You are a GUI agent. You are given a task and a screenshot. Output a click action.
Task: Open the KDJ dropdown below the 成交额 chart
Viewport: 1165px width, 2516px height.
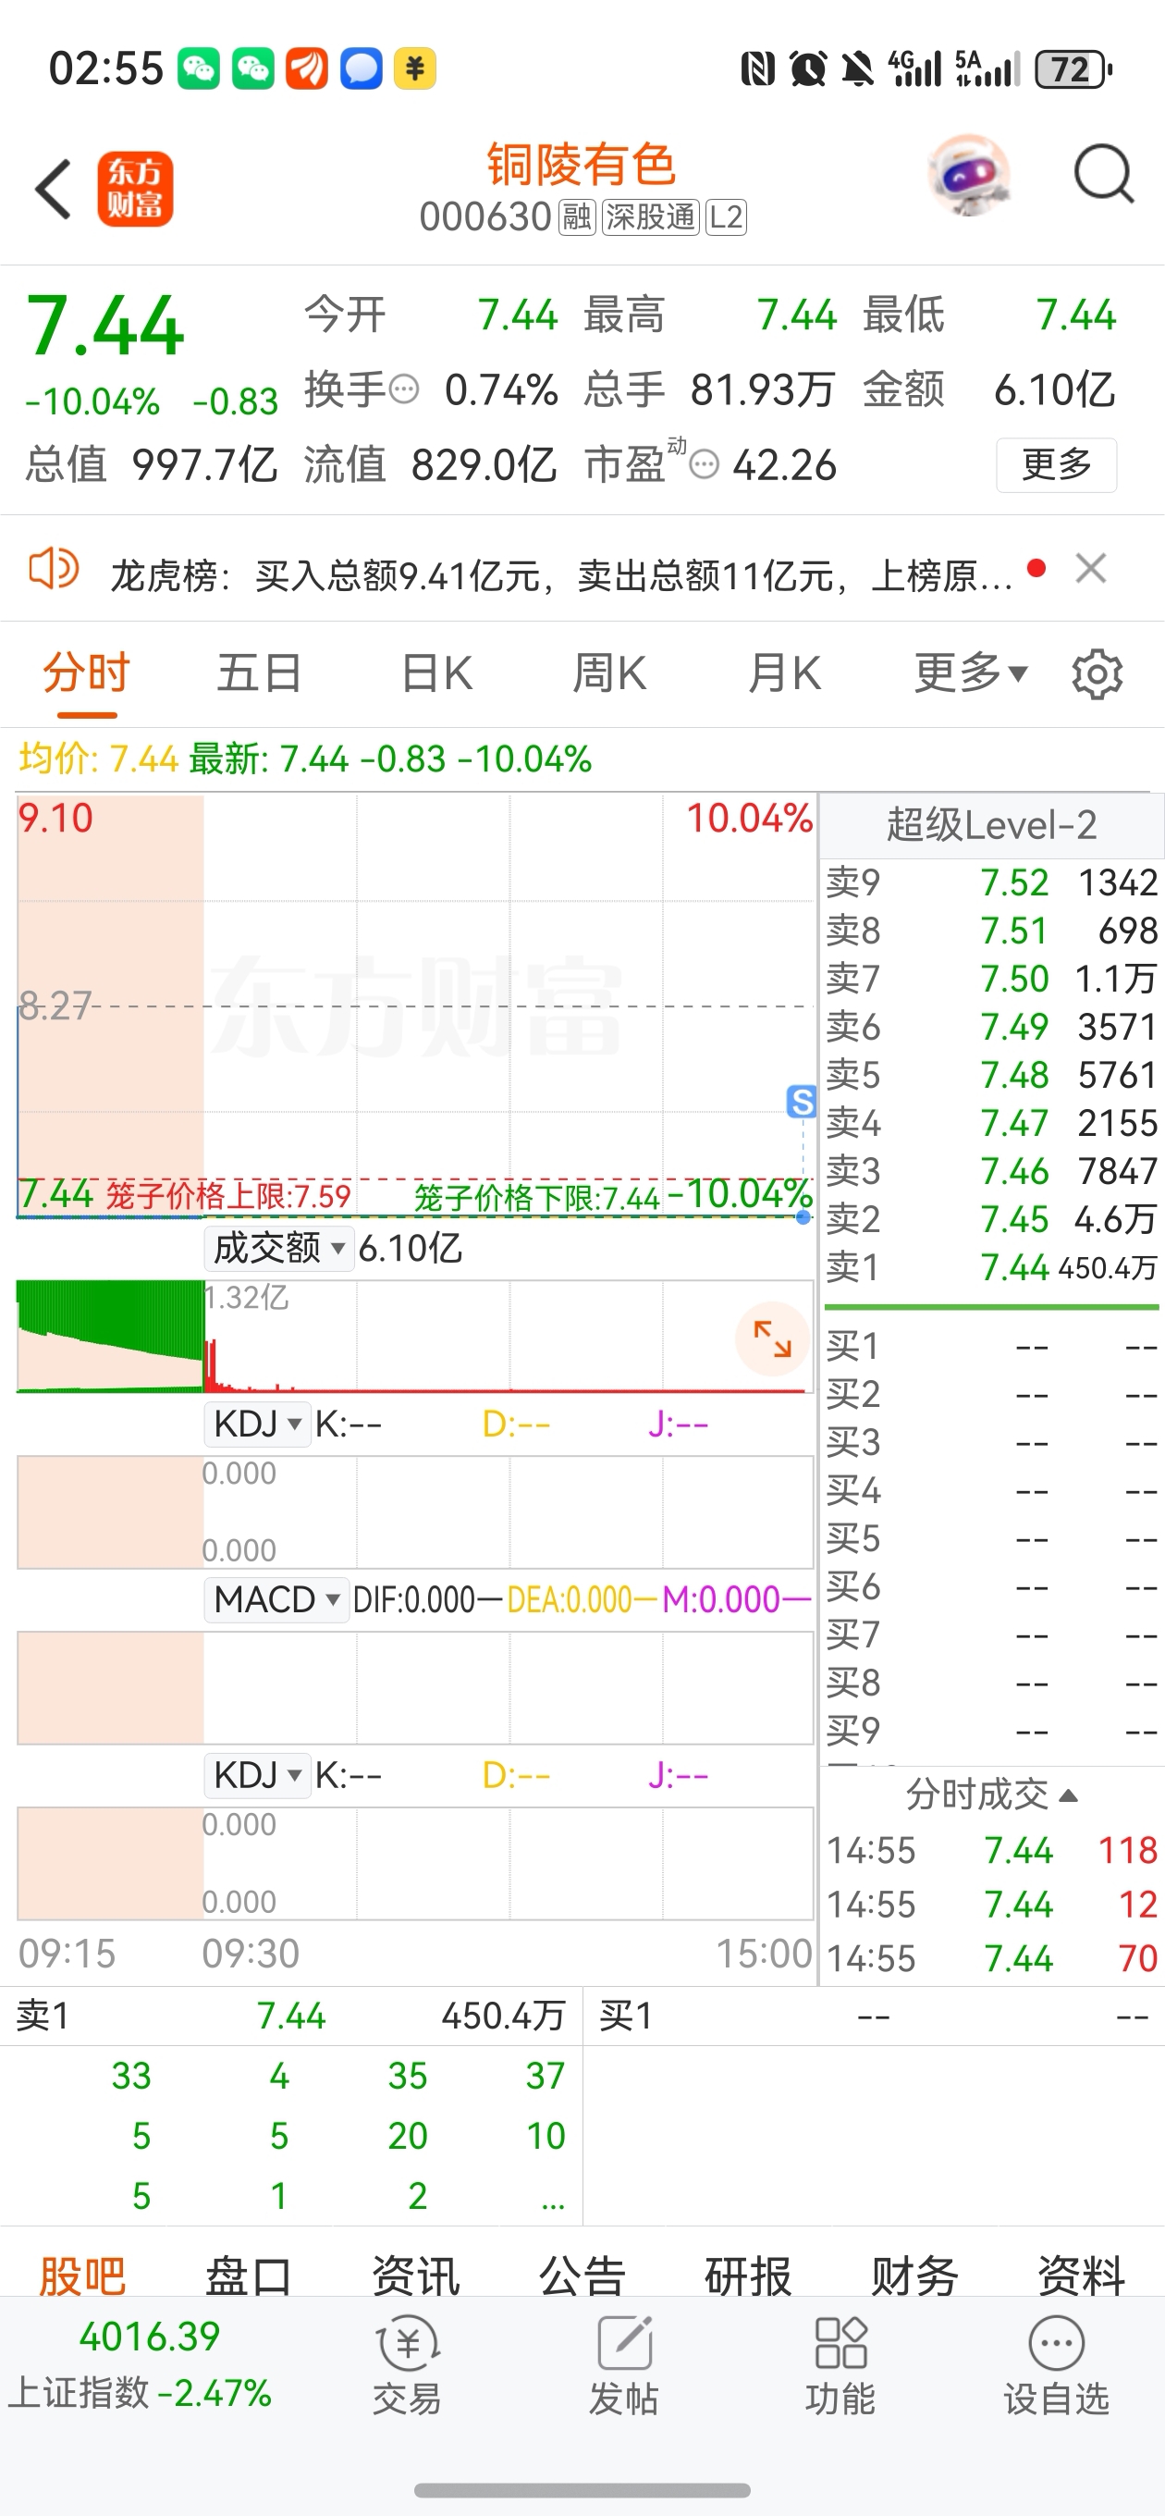257,1424
